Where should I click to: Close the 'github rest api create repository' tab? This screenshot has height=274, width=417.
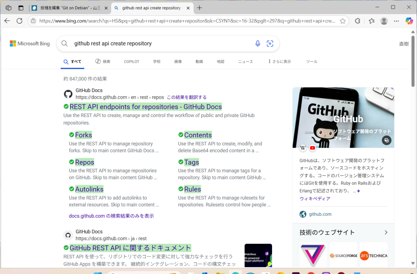[188, 8]
